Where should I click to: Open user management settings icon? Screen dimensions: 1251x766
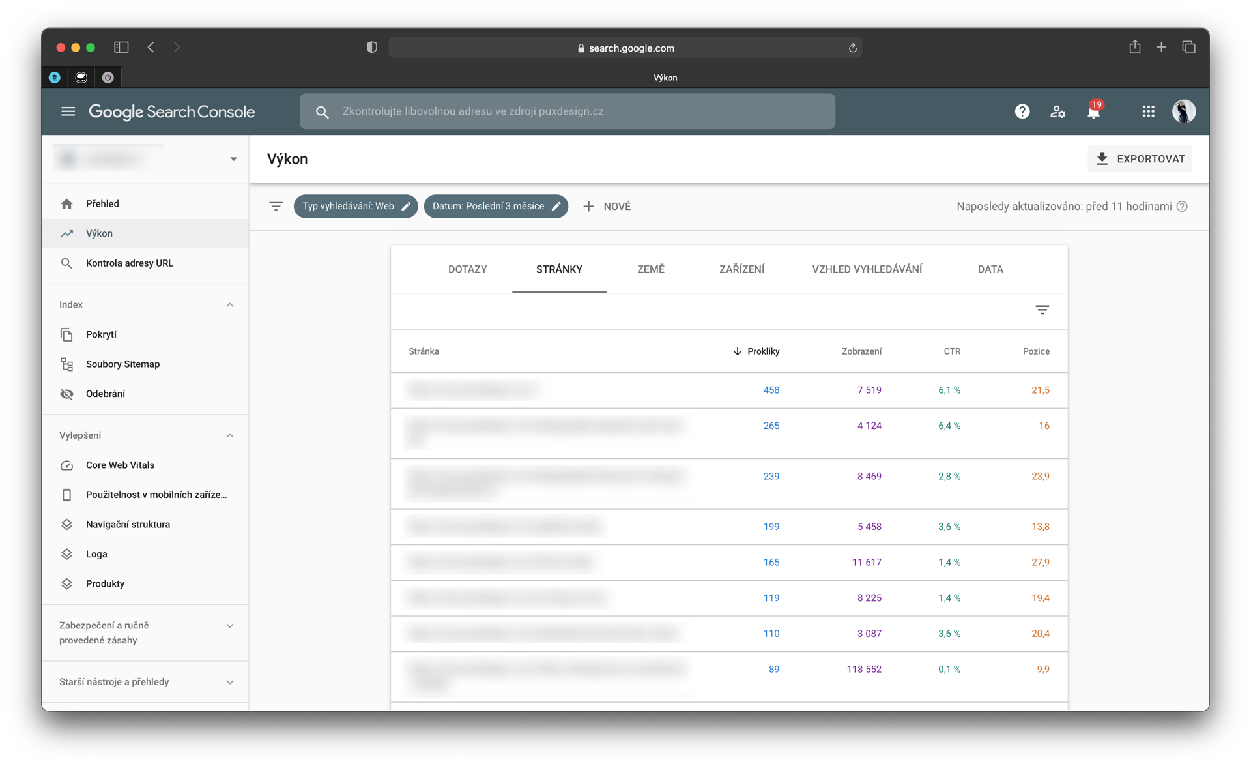(x=1057, y=111)
